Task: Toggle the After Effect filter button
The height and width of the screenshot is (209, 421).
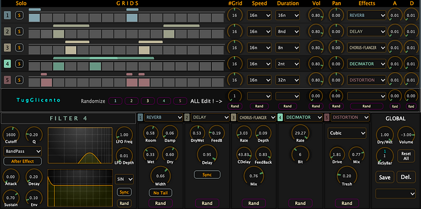Action: (23, 161)
